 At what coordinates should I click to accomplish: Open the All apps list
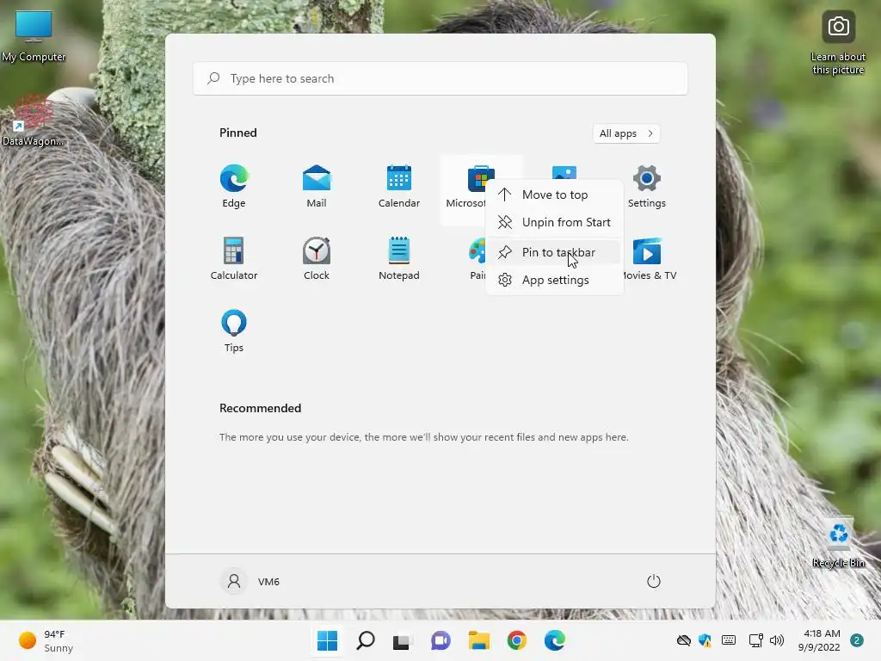[x=626, y=133]
